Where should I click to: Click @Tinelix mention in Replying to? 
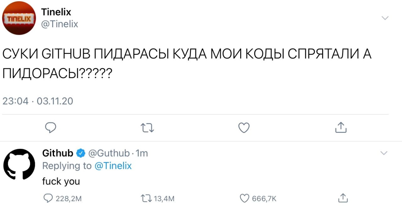[x=113, y=166]
